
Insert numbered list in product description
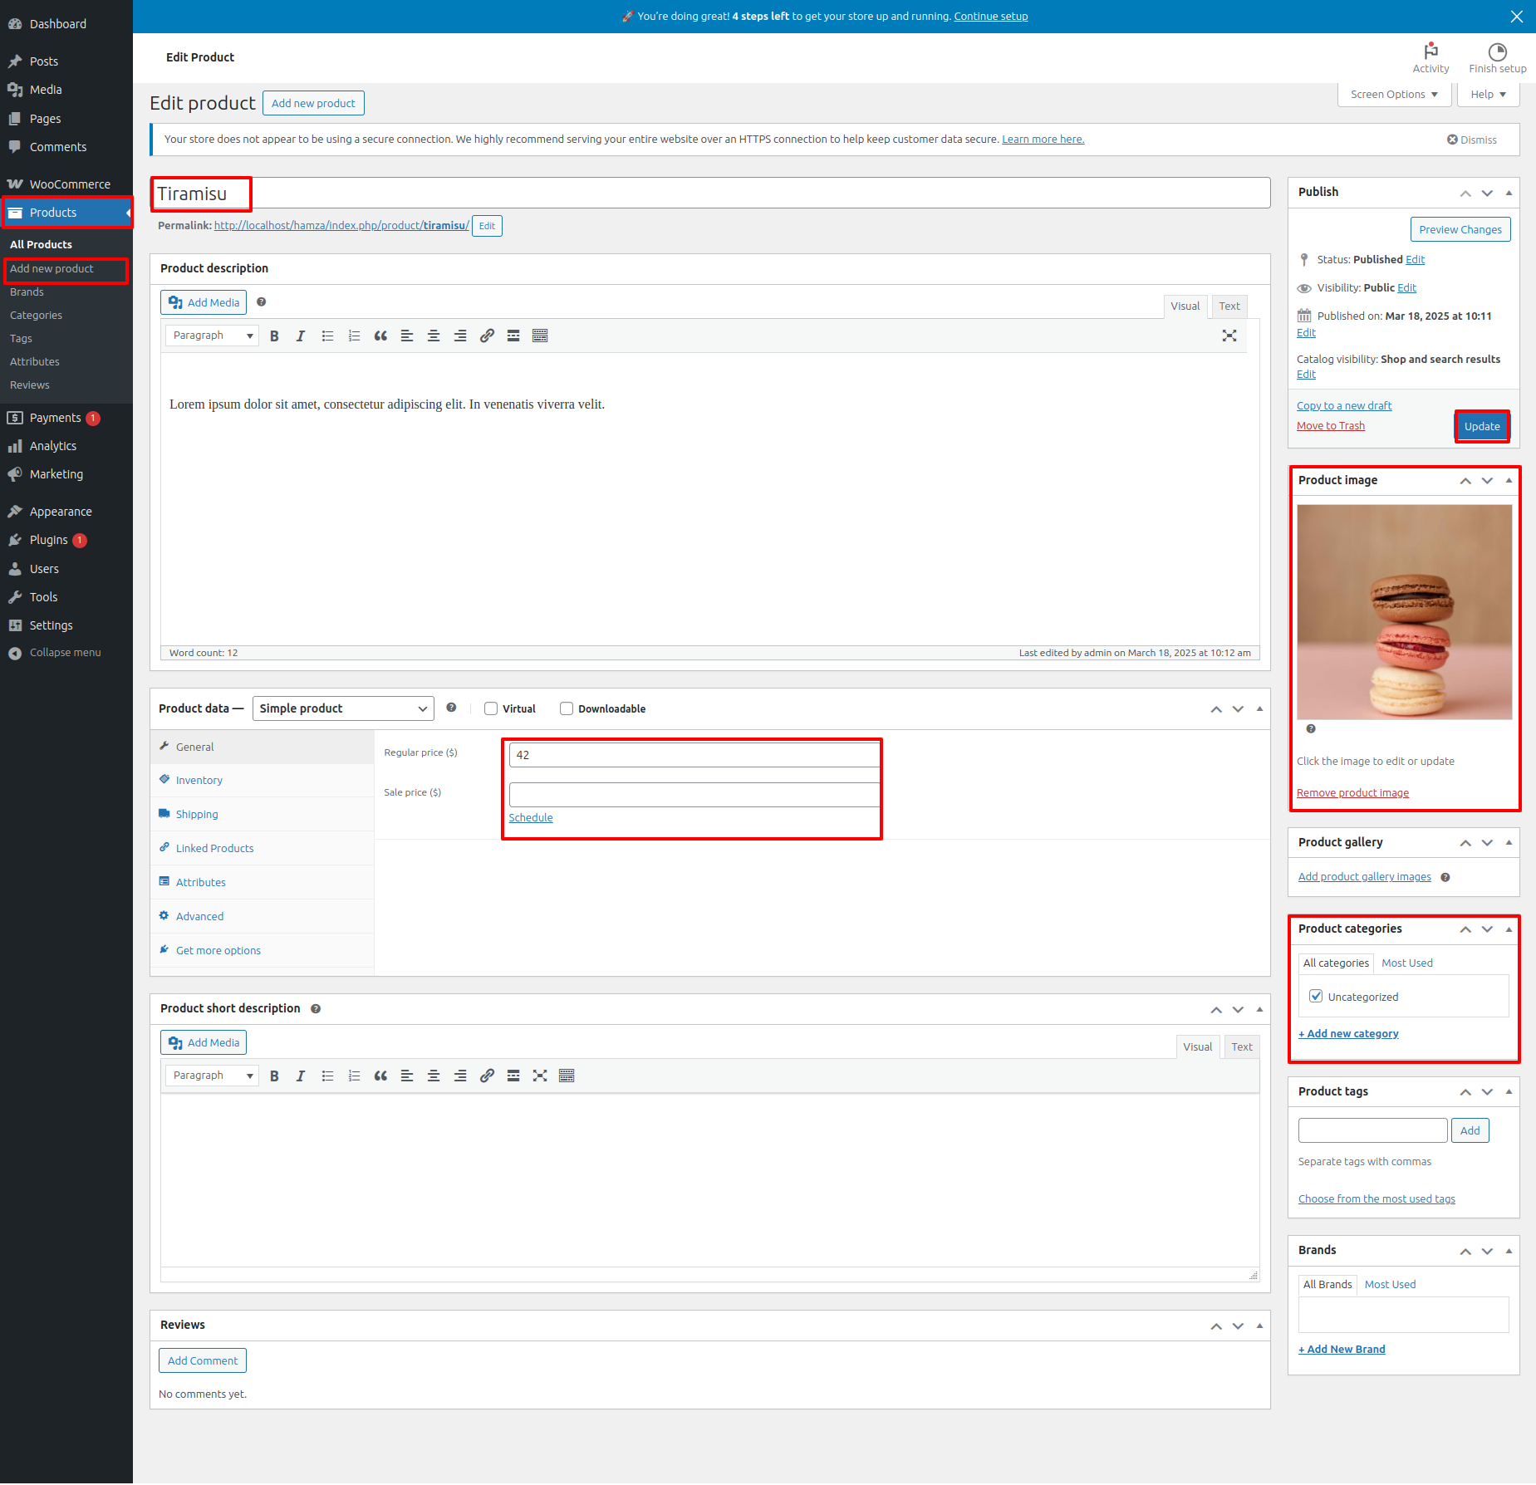pyautogui.click(x=354, y=336)
